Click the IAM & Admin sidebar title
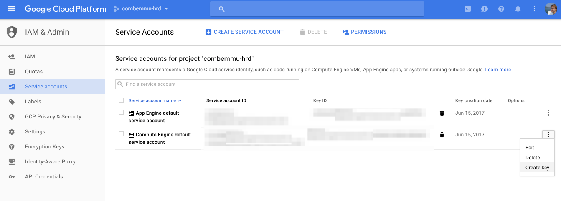This screenshot has width=561, height=201. pos(46,32)
